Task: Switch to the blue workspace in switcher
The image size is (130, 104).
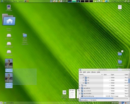Action: click(123, 103)
